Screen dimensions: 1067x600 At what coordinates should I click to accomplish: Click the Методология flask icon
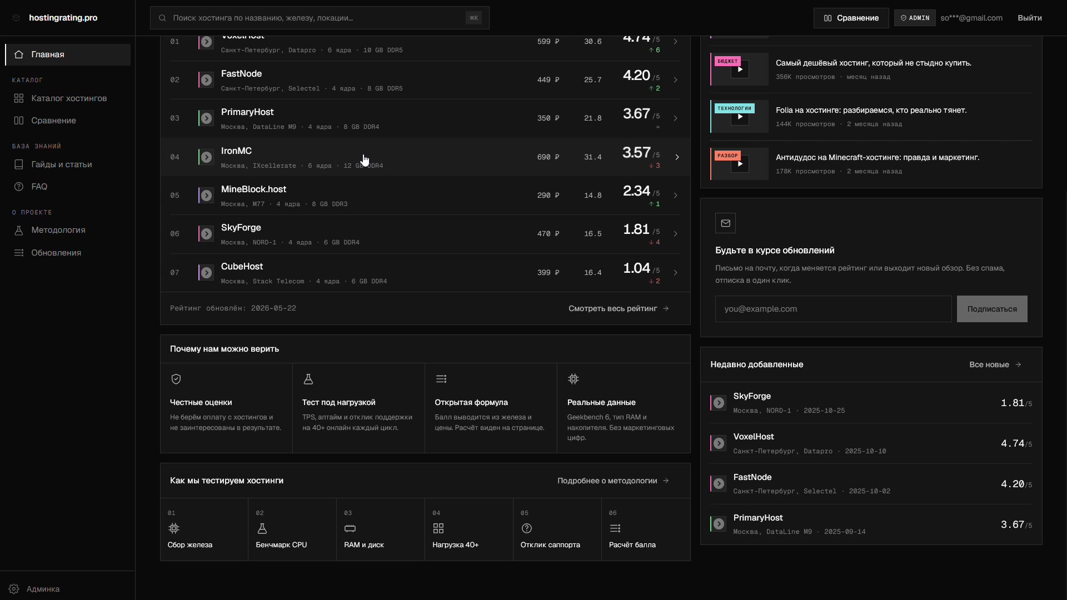click(x=19, y=230)
